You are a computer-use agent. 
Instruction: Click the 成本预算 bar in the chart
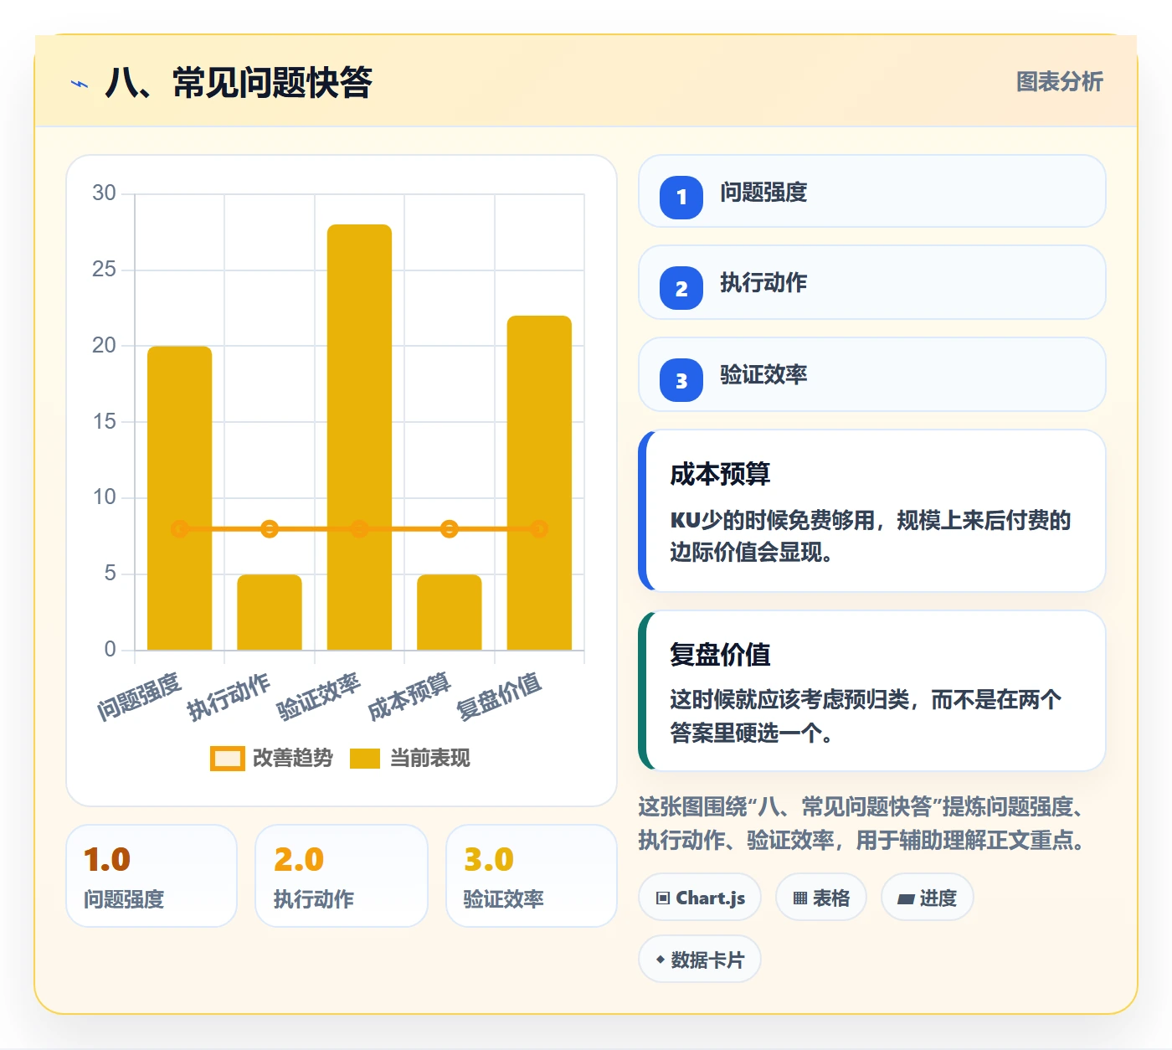point(450,612)
